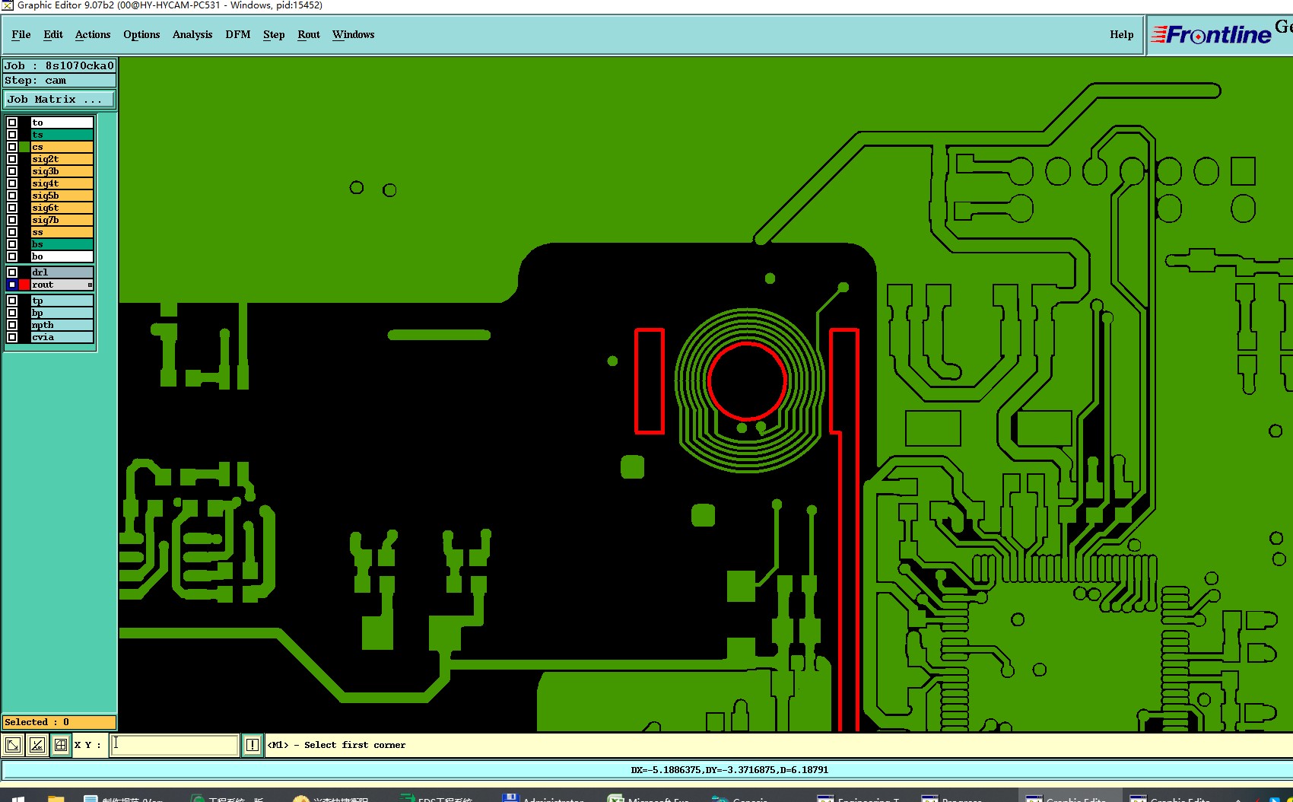Open the DFM menu
This screenshot has height=802, width=1293.
[x=238, y=34]
